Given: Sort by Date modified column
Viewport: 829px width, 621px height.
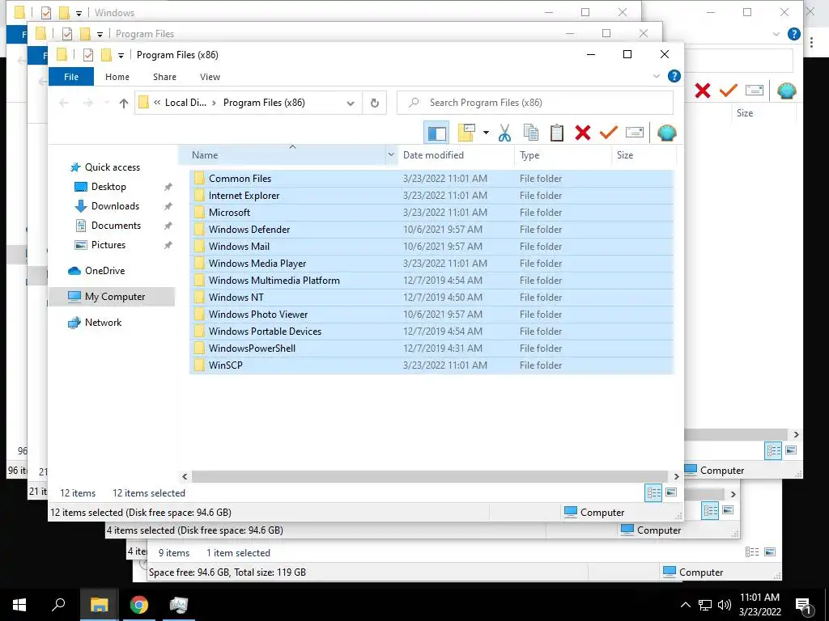Looking at the screenshot, I should click(433, 154).
